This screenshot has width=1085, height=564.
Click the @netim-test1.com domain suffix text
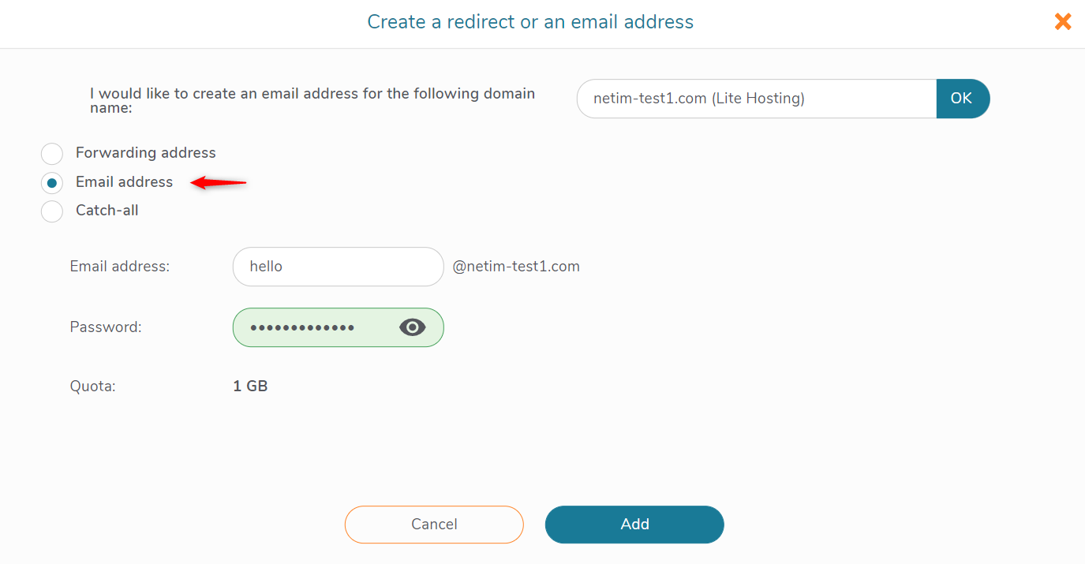pos(516,267)
